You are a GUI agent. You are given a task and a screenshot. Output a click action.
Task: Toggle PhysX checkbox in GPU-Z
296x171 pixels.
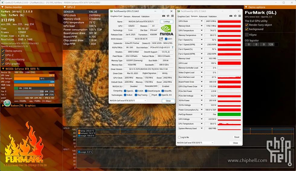150,95
